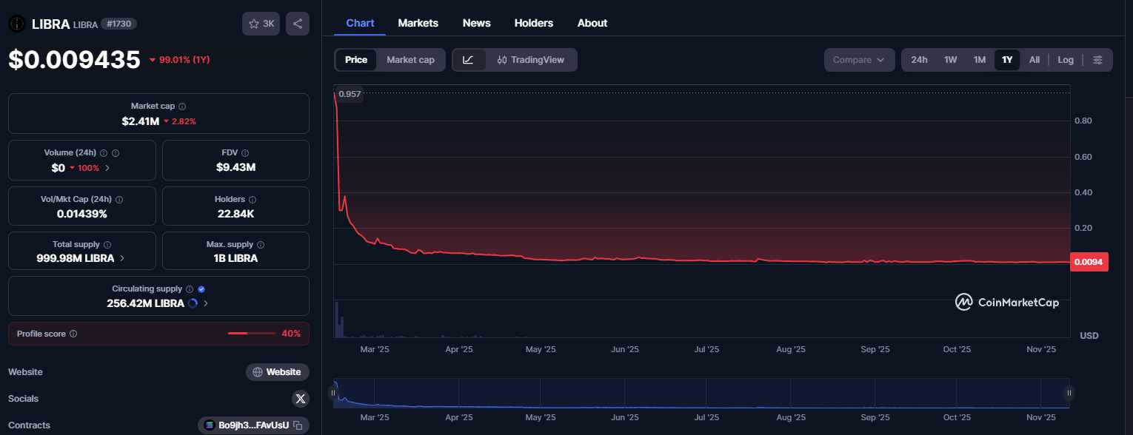Click the Bo9jh3...FAvUsU contract link
The width and height of the screenshot is (1133, 435).
254,425
